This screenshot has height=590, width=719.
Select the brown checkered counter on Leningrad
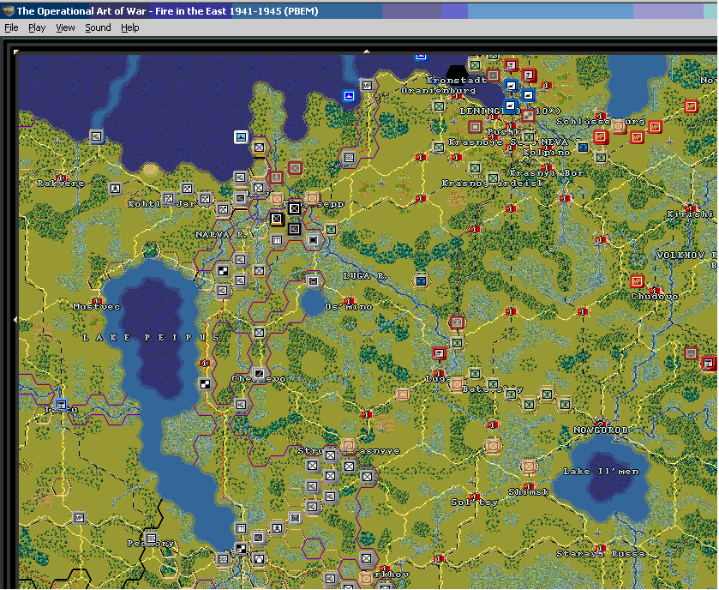point(528,116)
